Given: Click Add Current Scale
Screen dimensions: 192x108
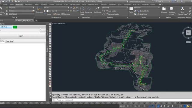Looking at the screenshot, I should point(182,11).
